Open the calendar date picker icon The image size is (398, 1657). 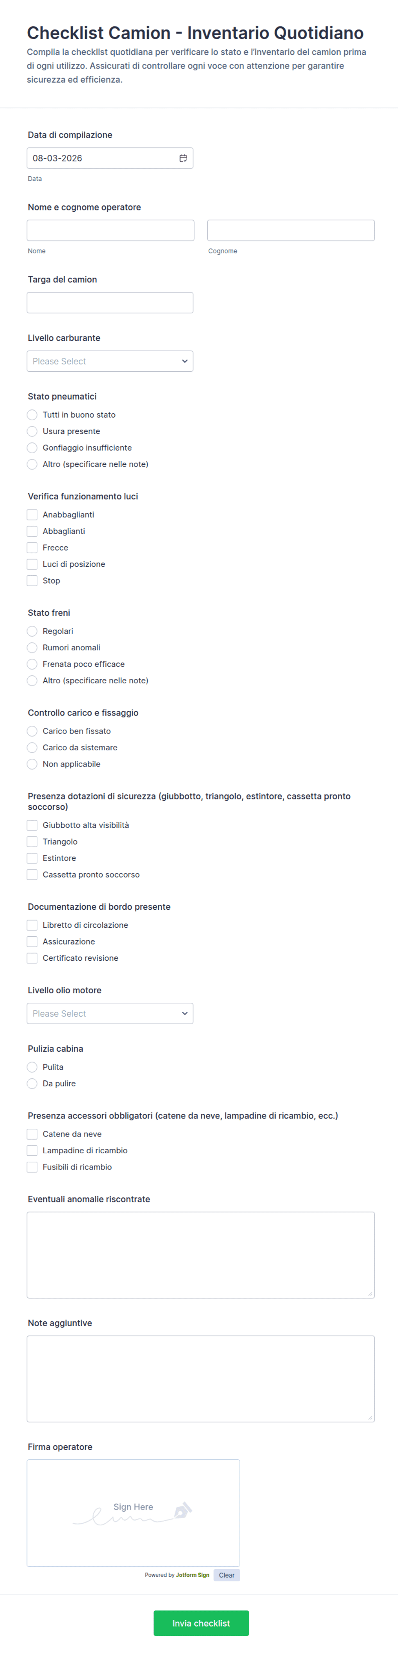point(183,158)
